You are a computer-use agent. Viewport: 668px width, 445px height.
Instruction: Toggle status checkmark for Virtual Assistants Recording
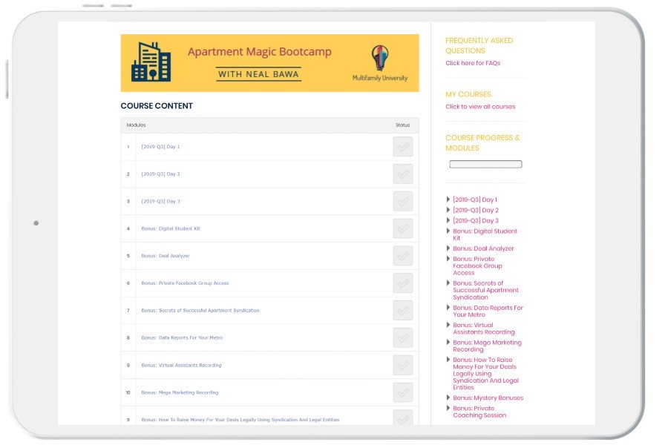(402, 366)
